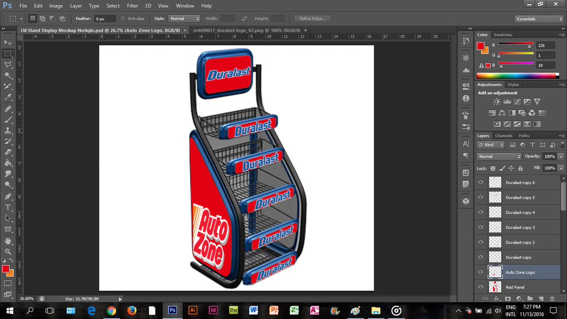The width and height of the screenshot is (567, 319).
Task: Add a Curves adjustment
Action: (517, 101)
